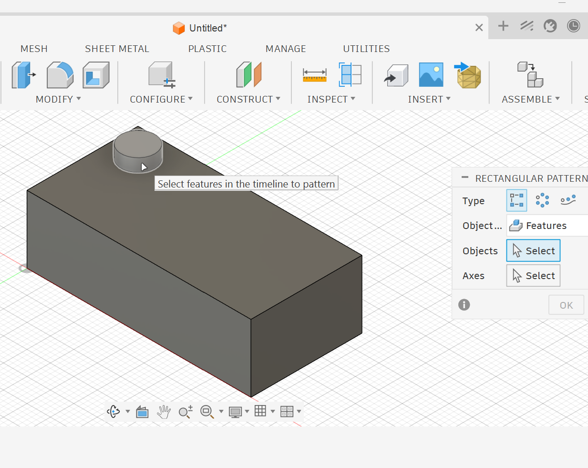The width and height of the screenshot is (588, 468).
Task: Open Object Type Features dropdown
Action: point(547,225)
